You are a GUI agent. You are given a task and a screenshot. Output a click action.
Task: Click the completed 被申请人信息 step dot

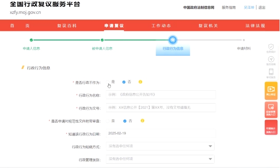(x=102, y=40)
